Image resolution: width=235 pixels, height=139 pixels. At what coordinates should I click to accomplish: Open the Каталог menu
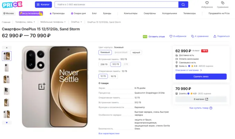(43, 4)
